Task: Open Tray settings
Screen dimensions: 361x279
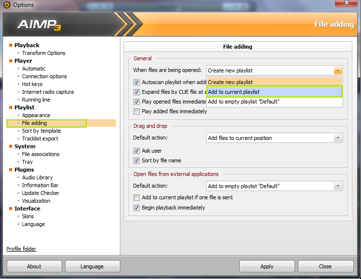Action: (27, 162)
